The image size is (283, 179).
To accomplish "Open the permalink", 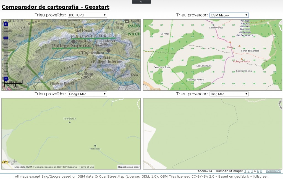I will (x=273, y=171).
